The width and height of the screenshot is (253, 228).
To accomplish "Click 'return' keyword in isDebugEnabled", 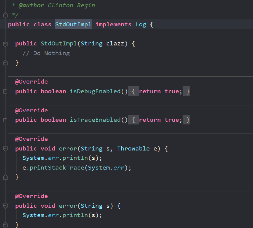I will click(x=150, y=91).
